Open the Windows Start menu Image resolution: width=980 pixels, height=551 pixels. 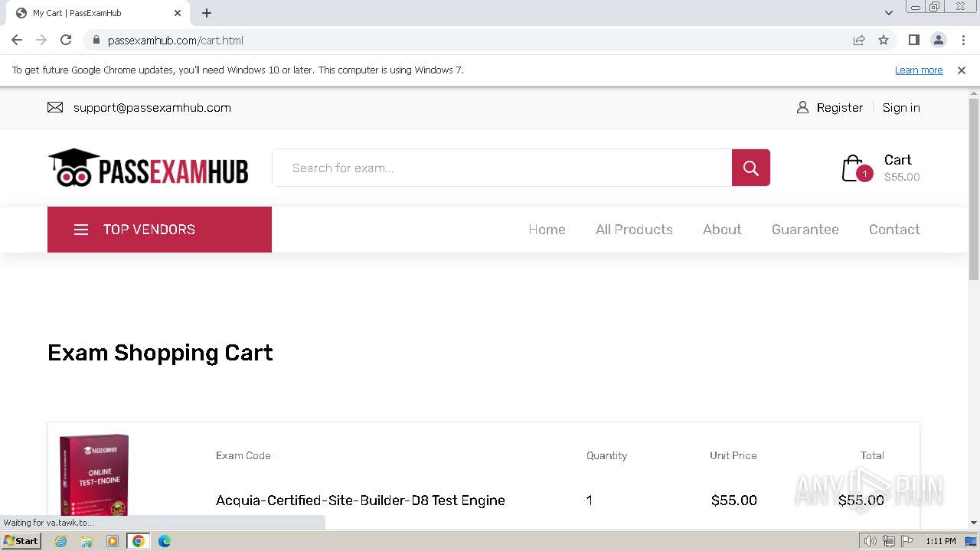tap(21, 541)
